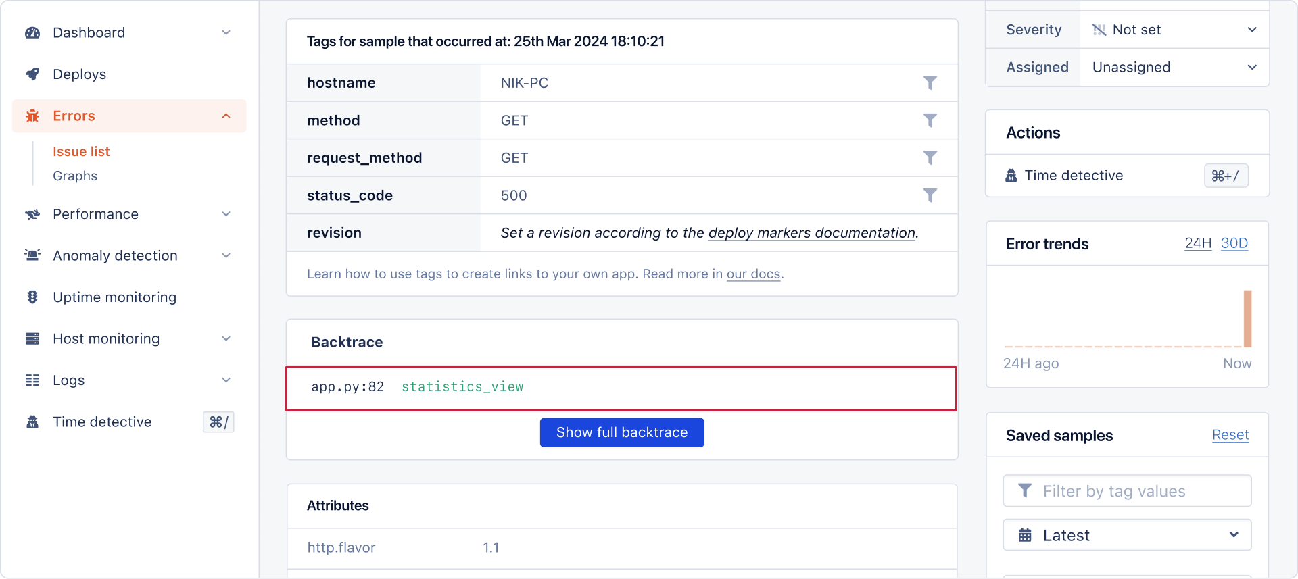Open Graphs under Errors
1298x579 pixels.
75,176
